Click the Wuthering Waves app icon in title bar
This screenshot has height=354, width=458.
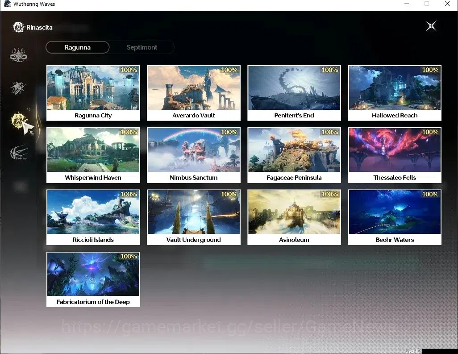click(7, 4)
